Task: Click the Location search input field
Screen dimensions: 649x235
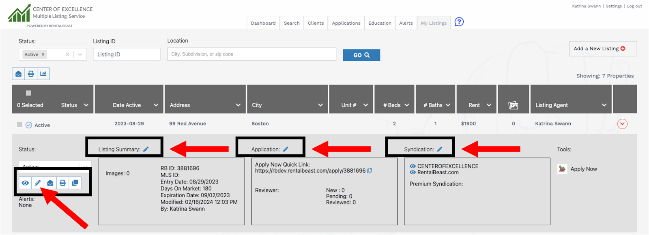Action: click(251, 54)
